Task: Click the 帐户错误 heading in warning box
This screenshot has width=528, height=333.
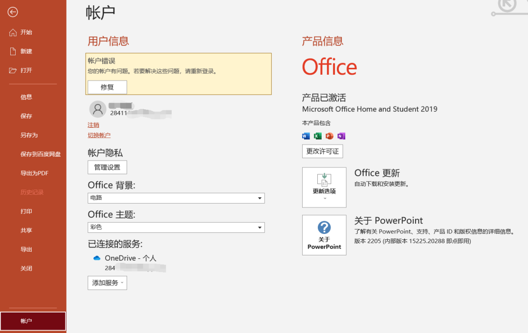Action: point(101,61)
